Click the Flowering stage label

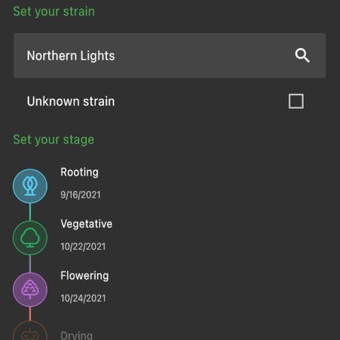(84, 276)
